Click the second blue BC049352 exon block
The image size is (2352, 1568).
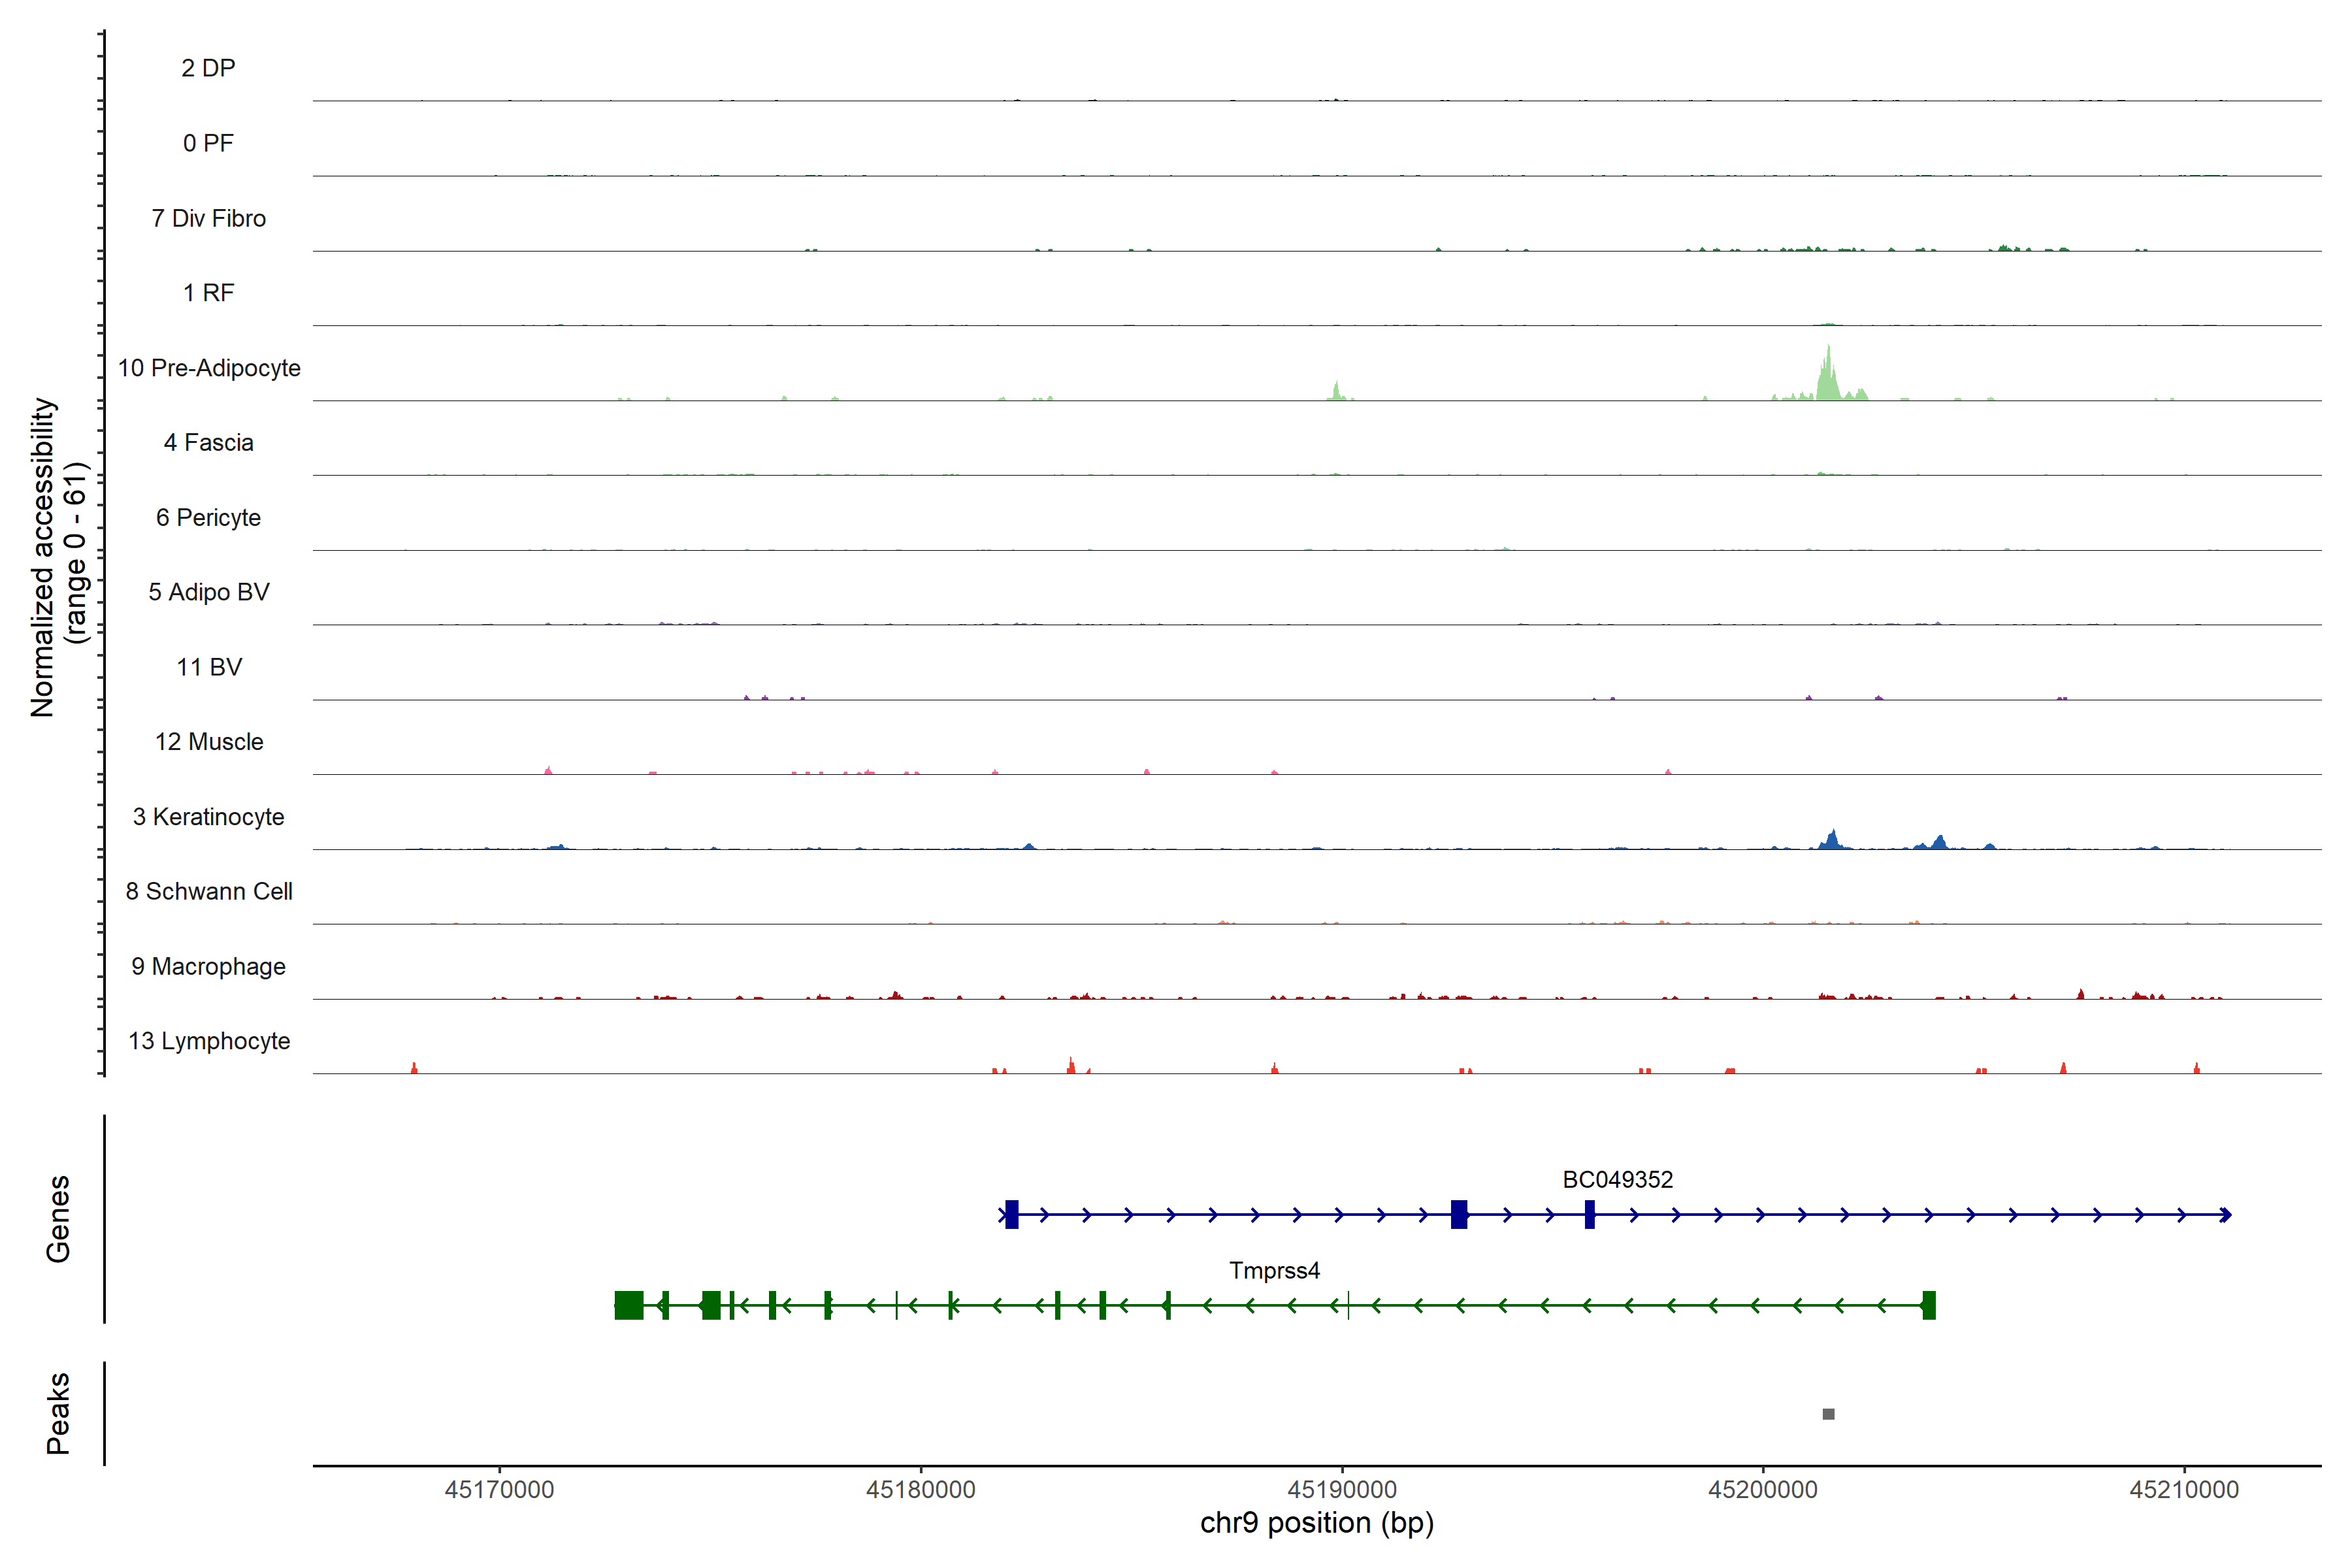pos(1459,1214)
